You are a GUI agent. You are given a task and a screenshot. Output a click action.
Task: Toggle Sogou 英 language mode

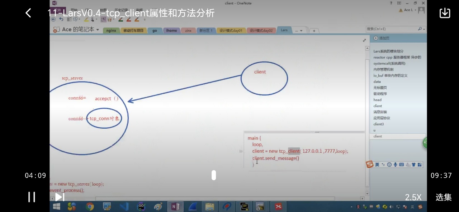click(x=377, y=164)
